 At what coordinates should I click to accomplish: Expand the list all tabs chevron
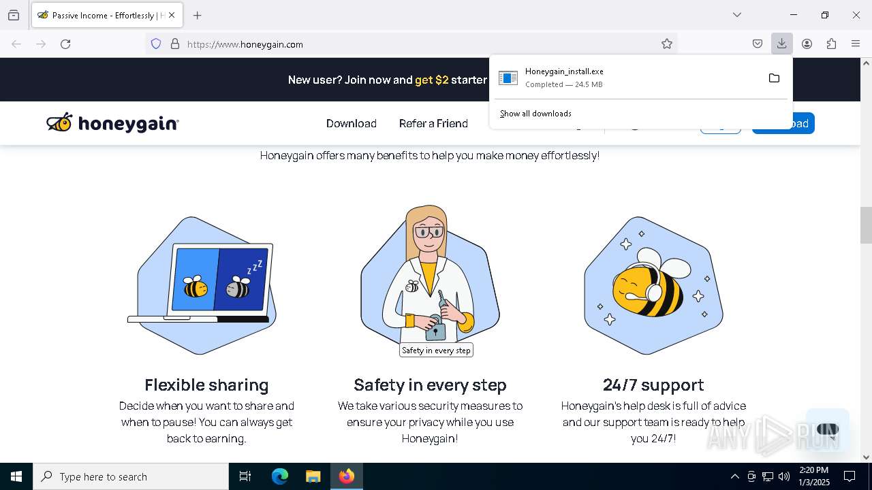[737, 15]
